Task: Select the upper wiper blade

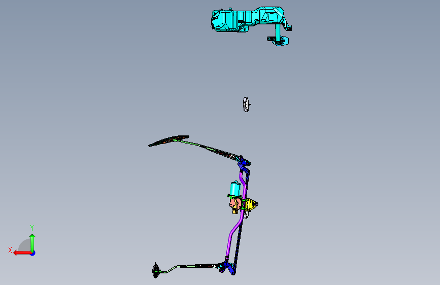Action: point(168,141)
